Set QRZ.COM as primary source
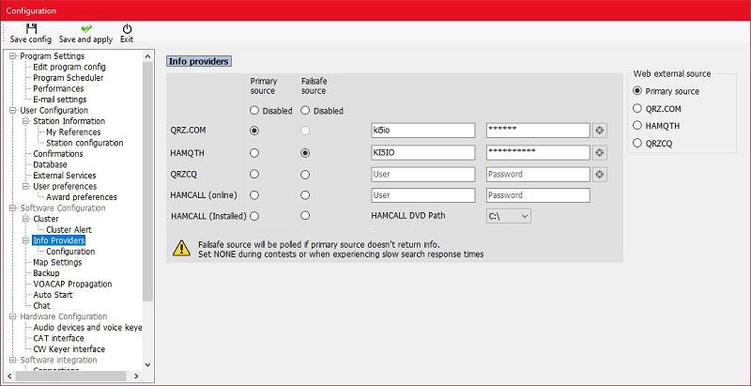Screen dimensions: 751x386 254,131
